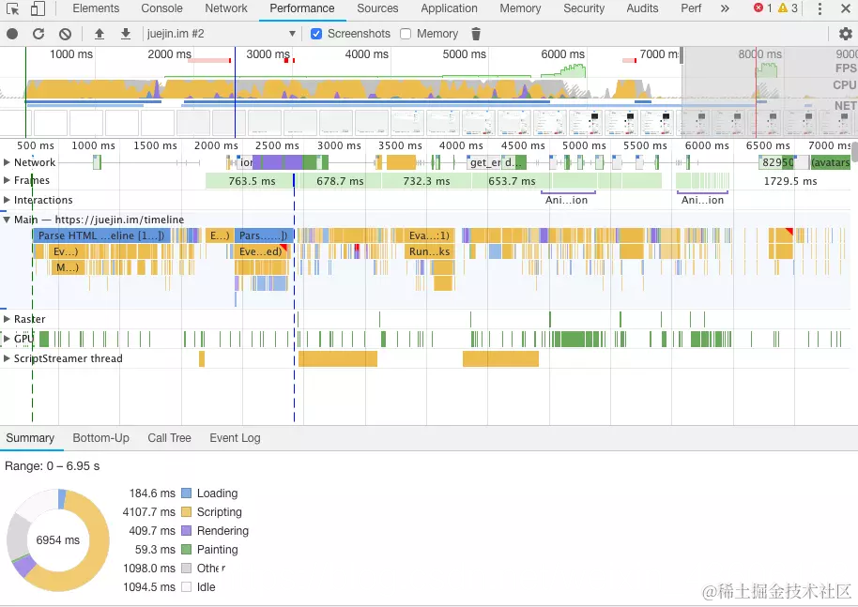Select the 732.3 ms frame
This screenshot has height=607, width=858.
(x=427, y=181)
